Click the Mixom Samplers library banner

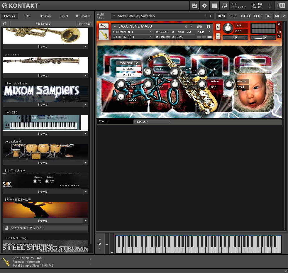tap(45, 94)
